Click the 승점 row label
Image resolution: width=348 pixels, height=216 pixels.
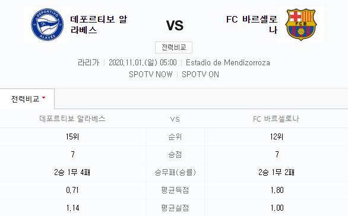(175, 154)
